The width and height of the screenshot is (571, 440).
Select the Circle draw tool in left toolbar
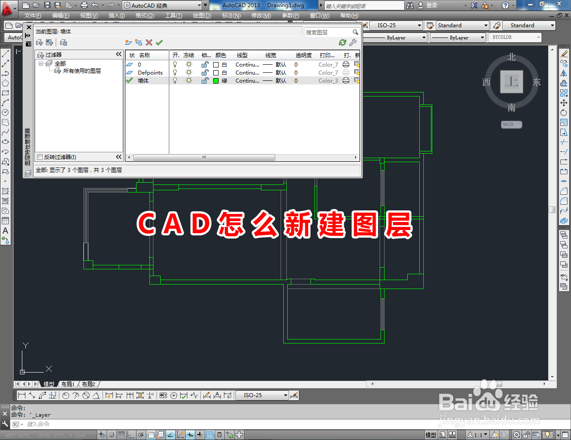click(x=5, y=113)
